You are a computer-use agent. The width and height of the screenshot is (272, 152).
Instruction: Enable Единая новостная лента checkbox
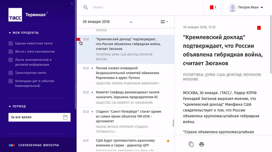tap(11, 43)
